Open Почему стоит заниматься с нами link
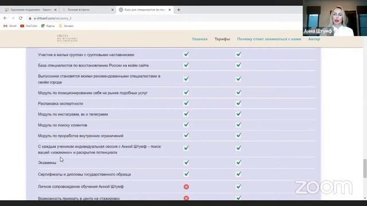The width and height of the screenshot is (367, 206). click(269, 39)
